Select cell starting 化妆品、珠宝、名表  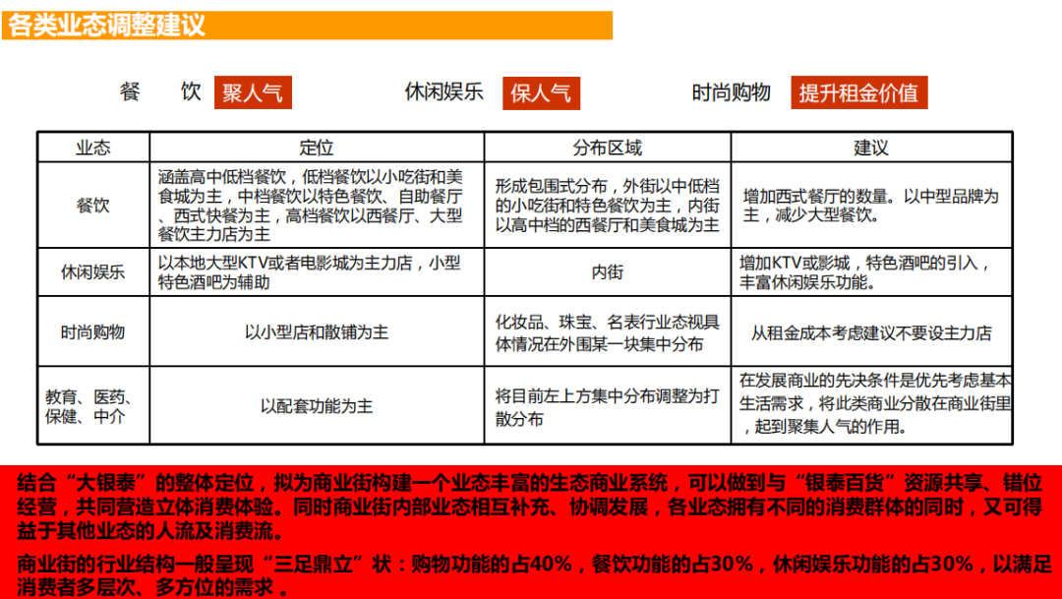point(608,331)
